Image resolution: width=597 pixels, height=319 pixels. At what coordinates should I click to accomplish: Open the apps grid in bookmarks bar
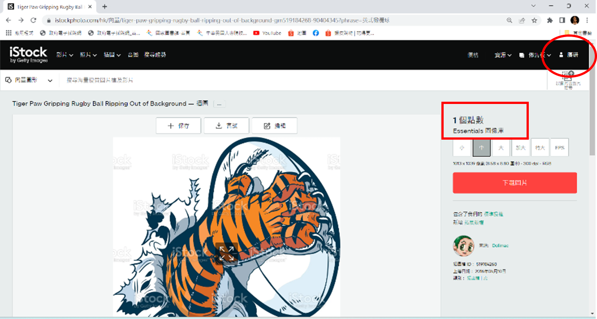[8, 33]
